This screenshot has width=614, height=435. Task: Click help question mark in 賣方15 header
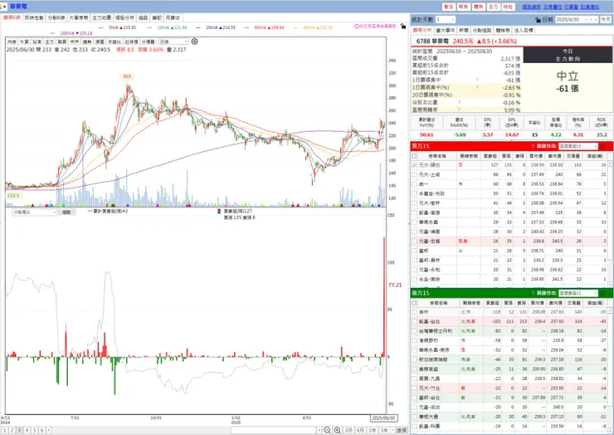click(x=533, y=293)
